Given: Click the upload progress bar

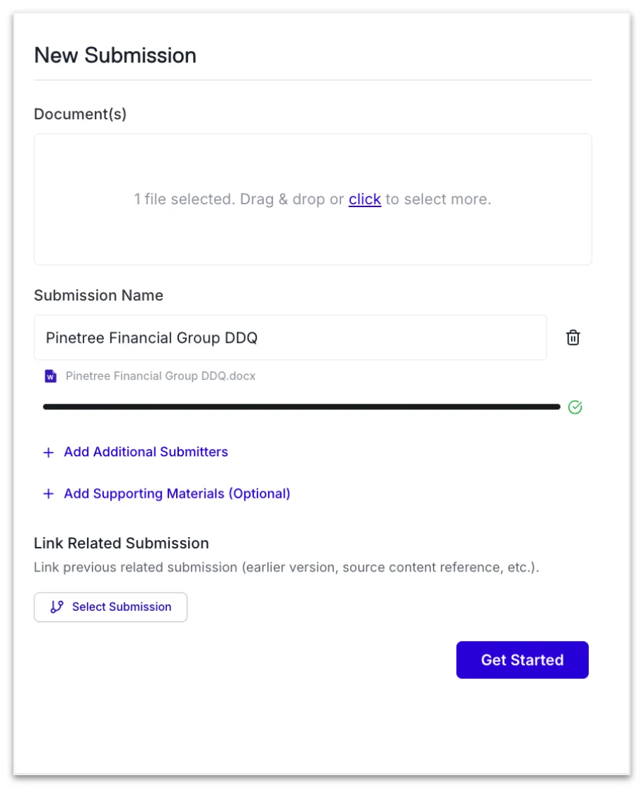Looking at the screenshot, I should click(302, 407).
